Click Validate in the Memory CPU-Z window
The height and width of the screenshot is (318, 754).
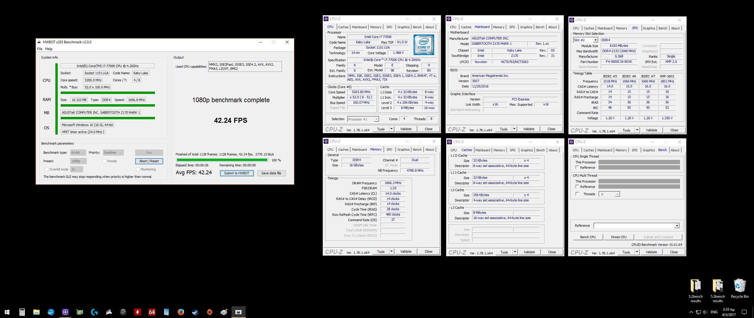pos(406,251)
